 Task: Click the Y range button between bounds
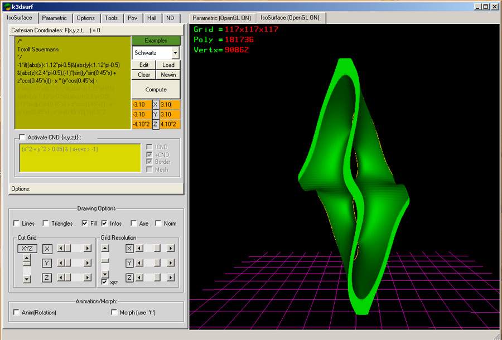click(x=156, y=114)
